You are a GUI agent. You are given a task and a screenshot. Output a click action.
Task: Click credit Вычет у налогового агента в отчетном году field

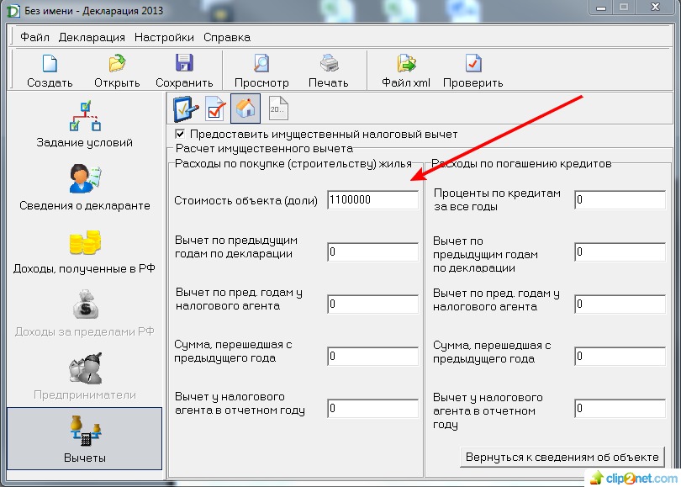tap(620, 409)
